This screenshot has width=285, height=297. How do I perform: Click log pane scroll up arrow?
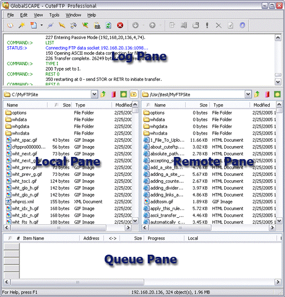(278, 38)
